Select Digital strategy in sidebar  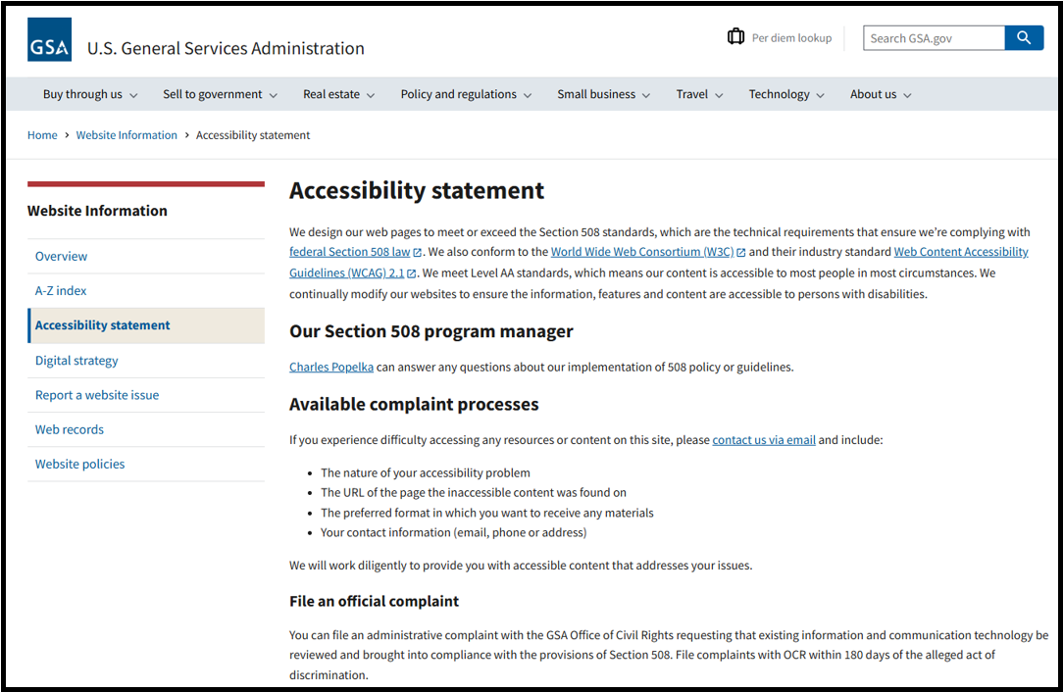click(x=76, y=361)
